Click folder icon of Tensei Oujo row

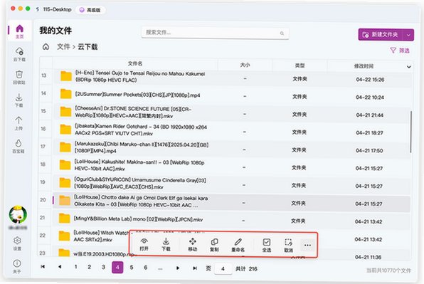pos(66,76)
